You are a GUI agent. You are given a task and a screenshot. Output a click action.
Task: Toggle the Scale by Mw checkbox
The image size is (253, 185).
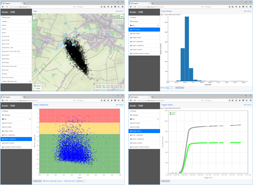(x=114, y=21)
